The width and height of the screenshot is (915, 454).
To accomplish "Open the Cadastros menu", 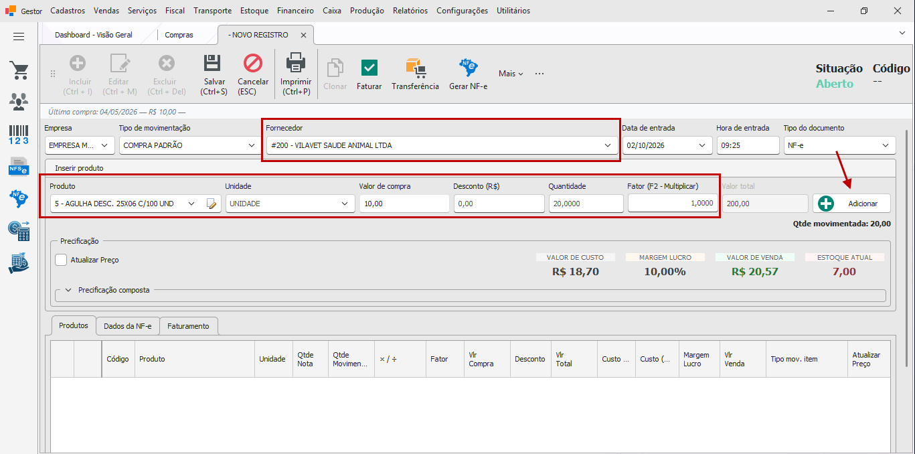I will [68, 11].
